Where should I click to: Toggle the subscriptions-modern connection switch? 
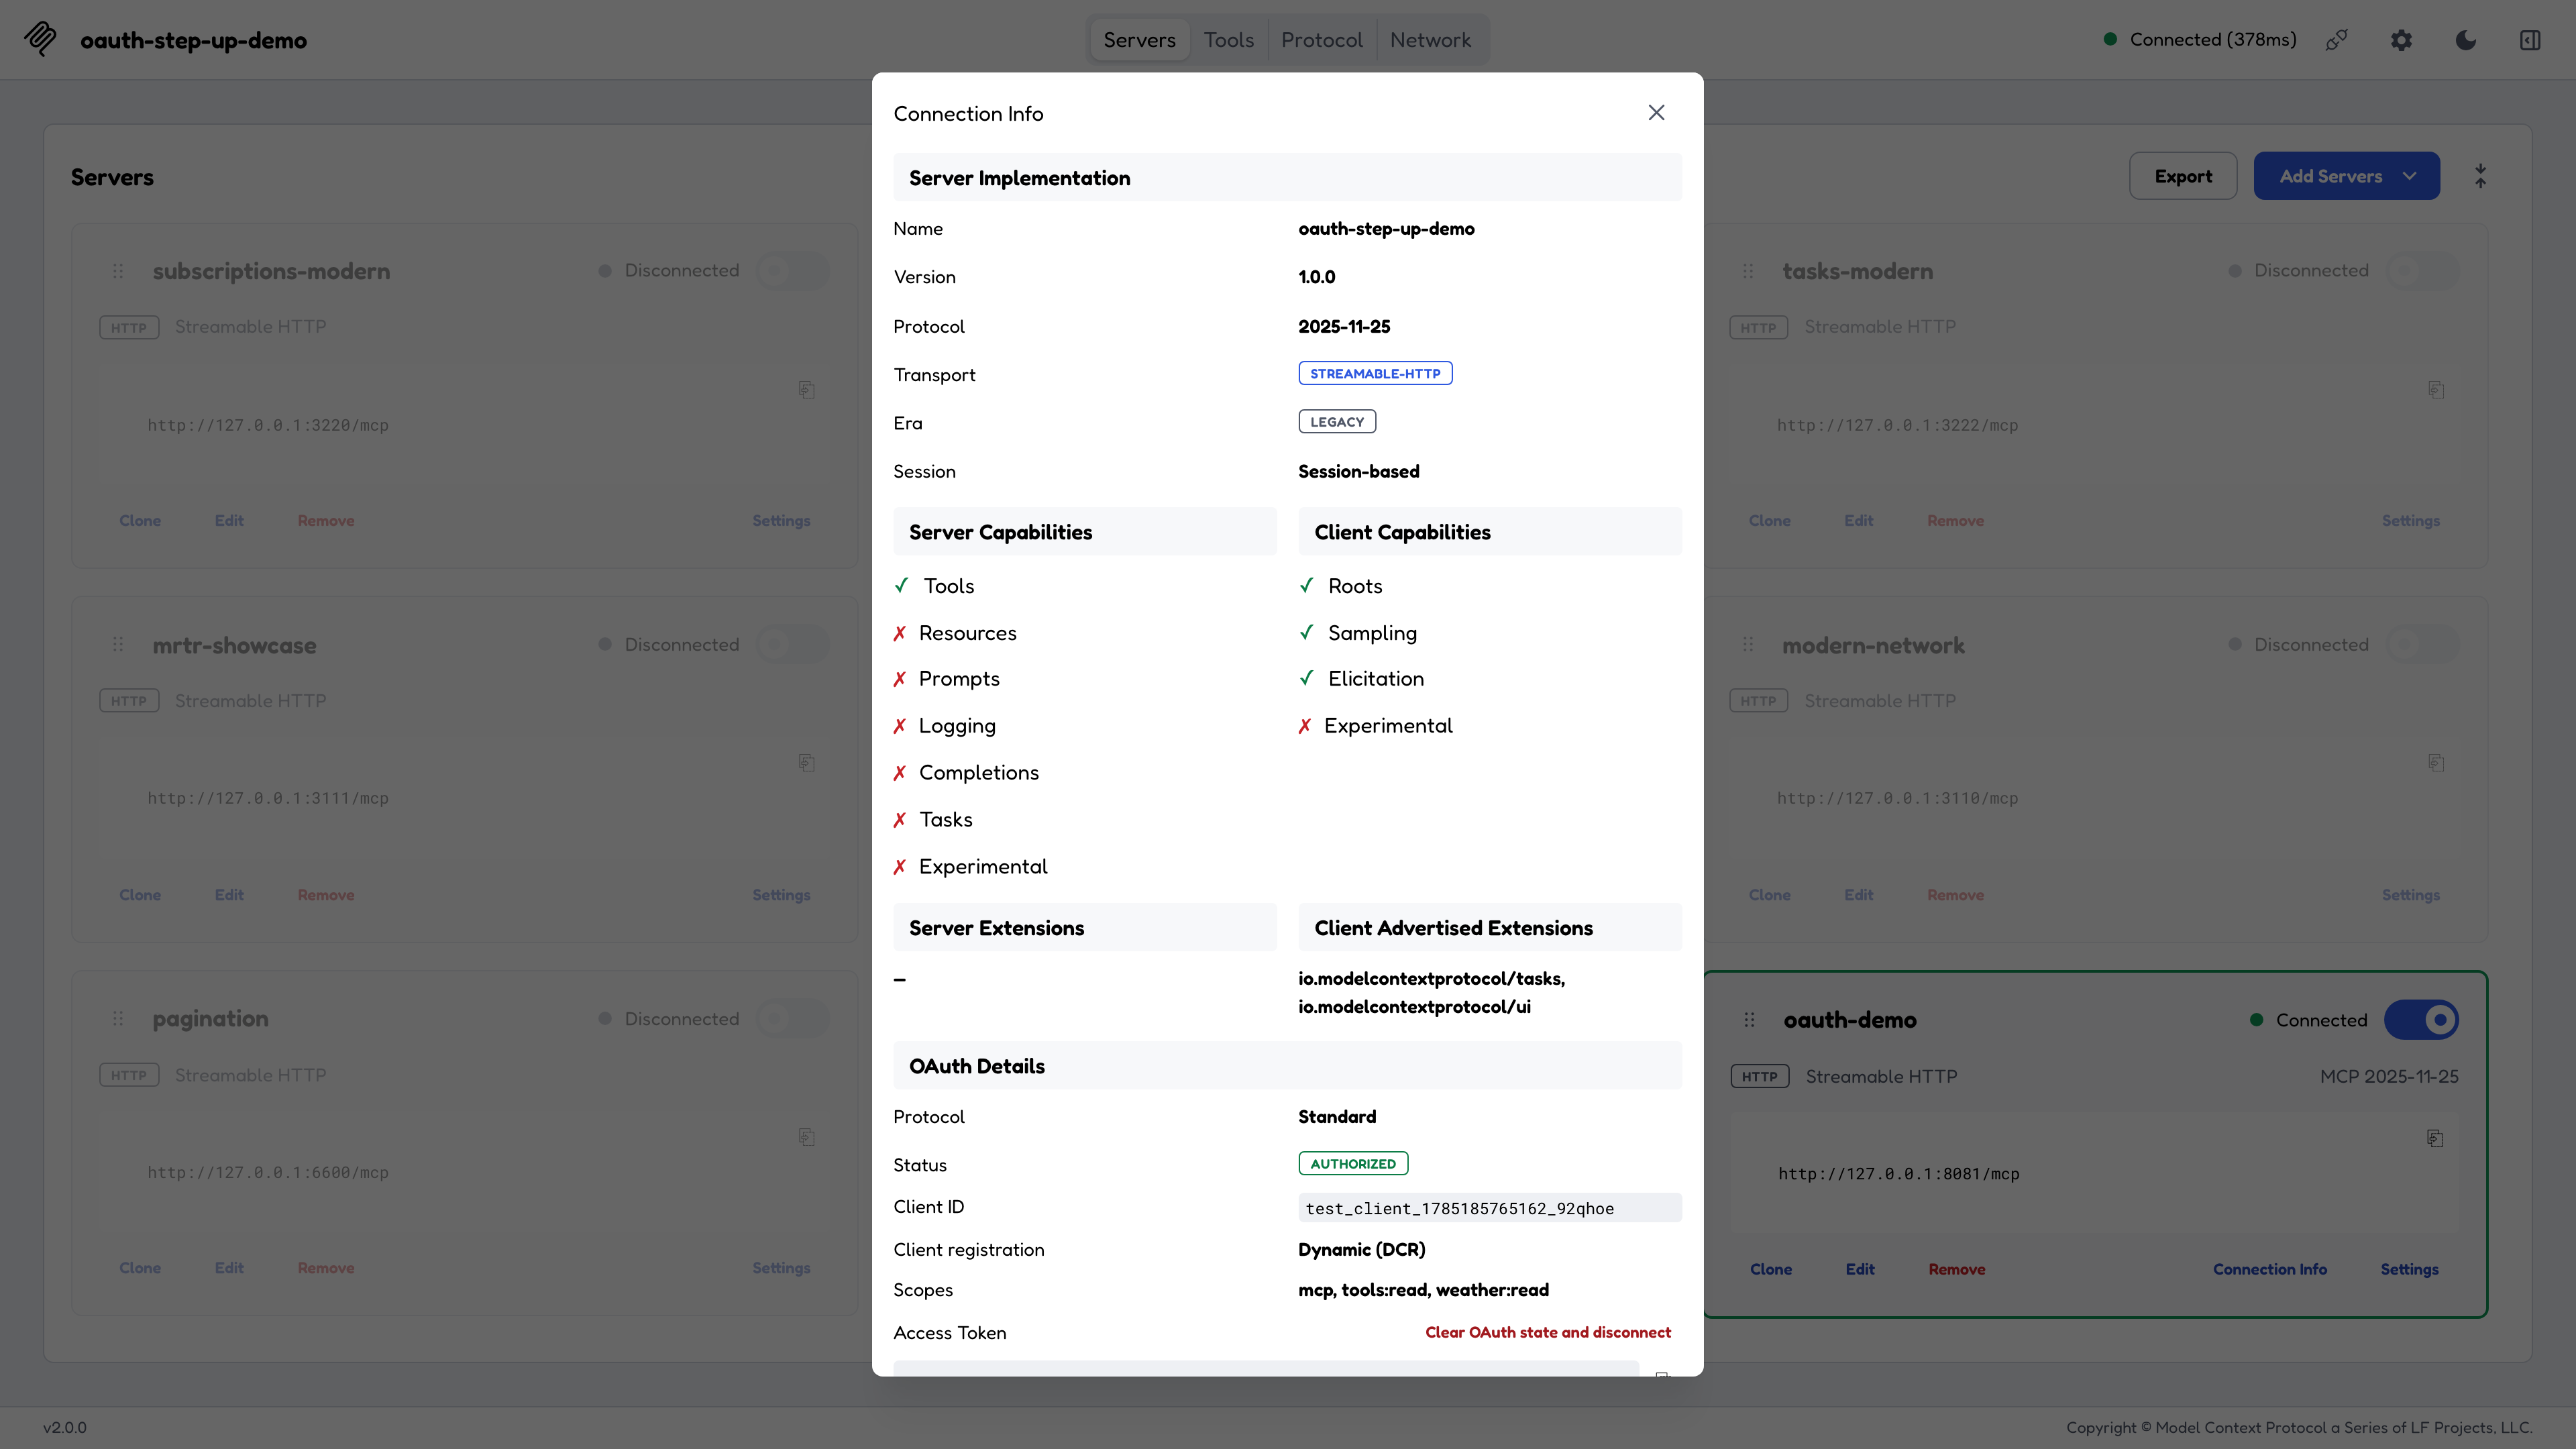793,271
